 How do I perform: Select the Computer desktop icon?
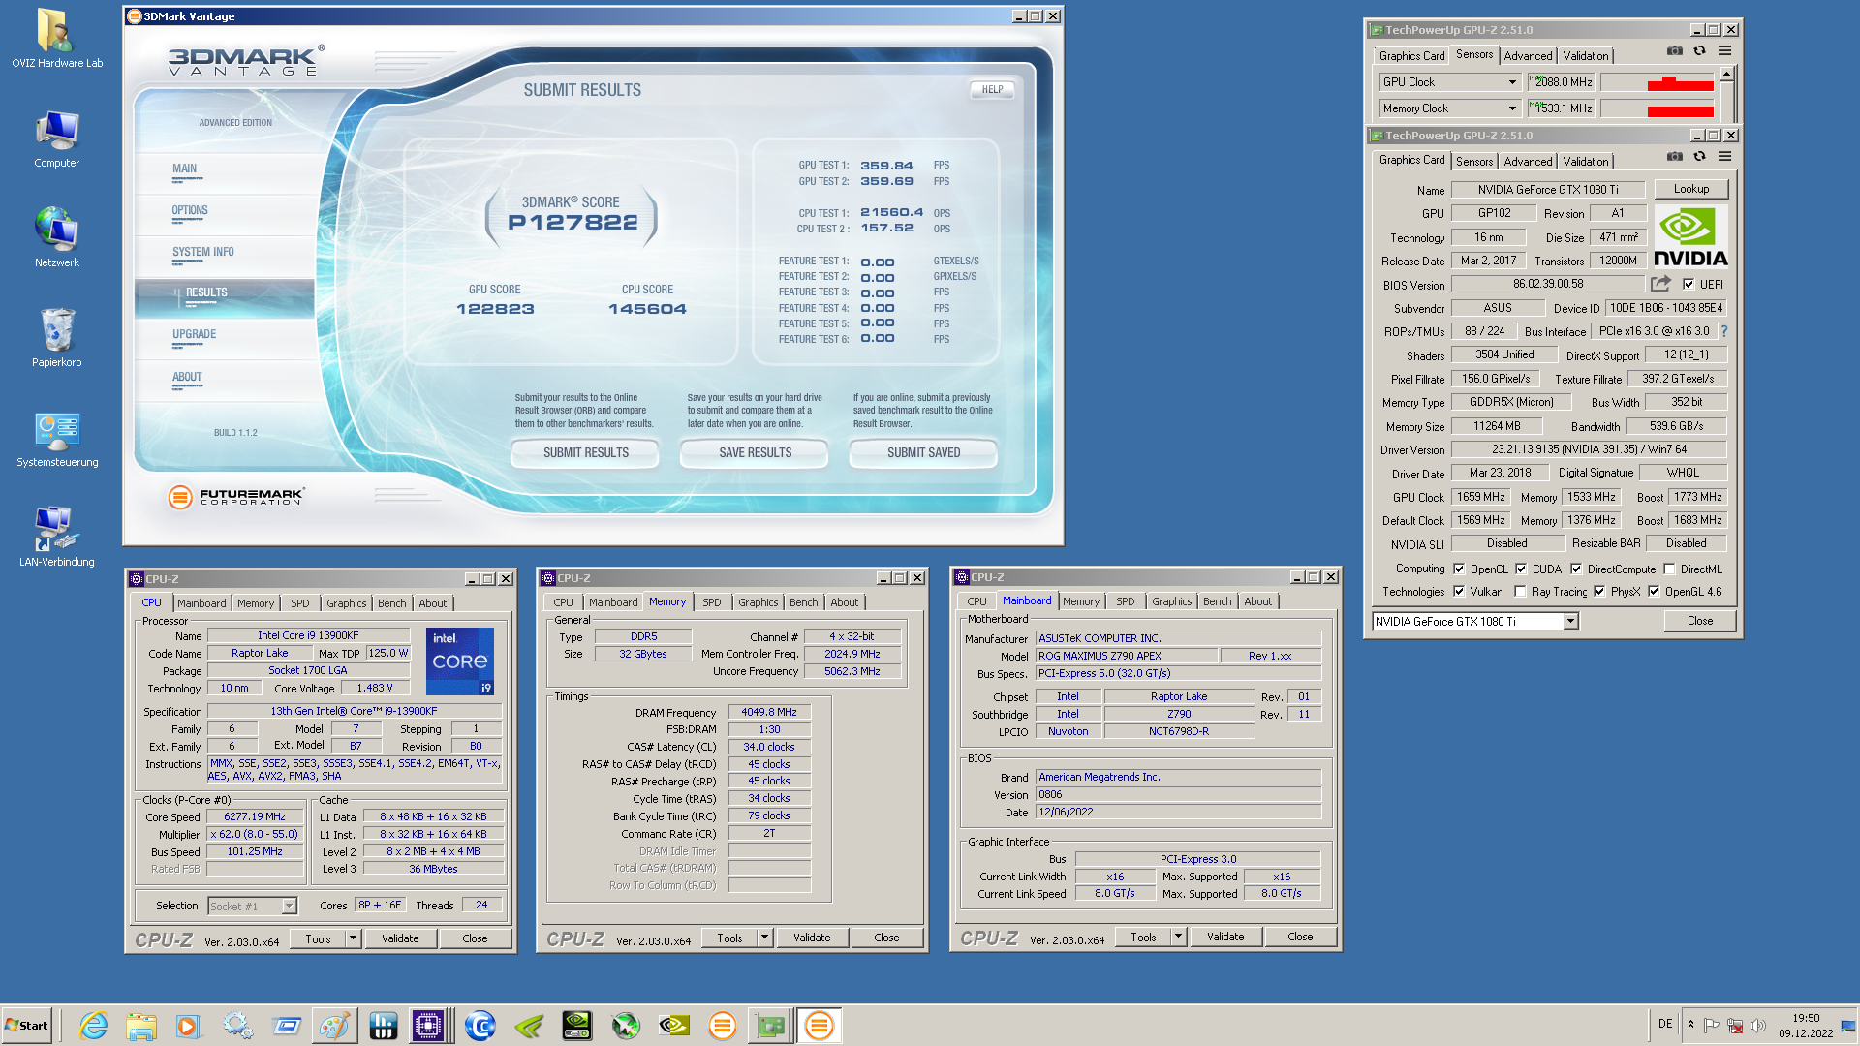[x=56, y=139]
